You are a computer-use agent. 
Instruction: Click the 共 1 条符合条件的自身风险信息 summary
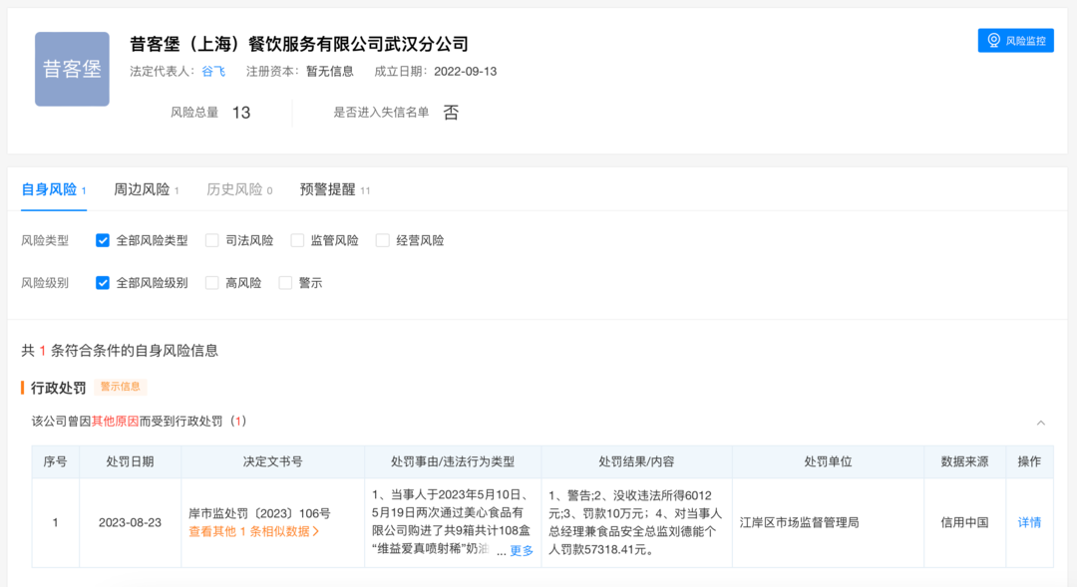120,351
